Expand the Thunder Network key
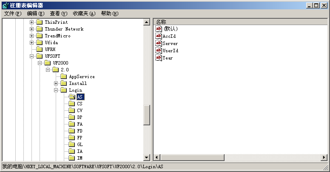 pyautogui.click(x=31, y=29)
